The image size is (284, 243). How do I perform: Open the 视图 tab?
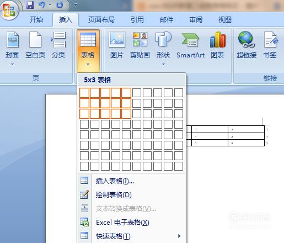pos(225,19)
